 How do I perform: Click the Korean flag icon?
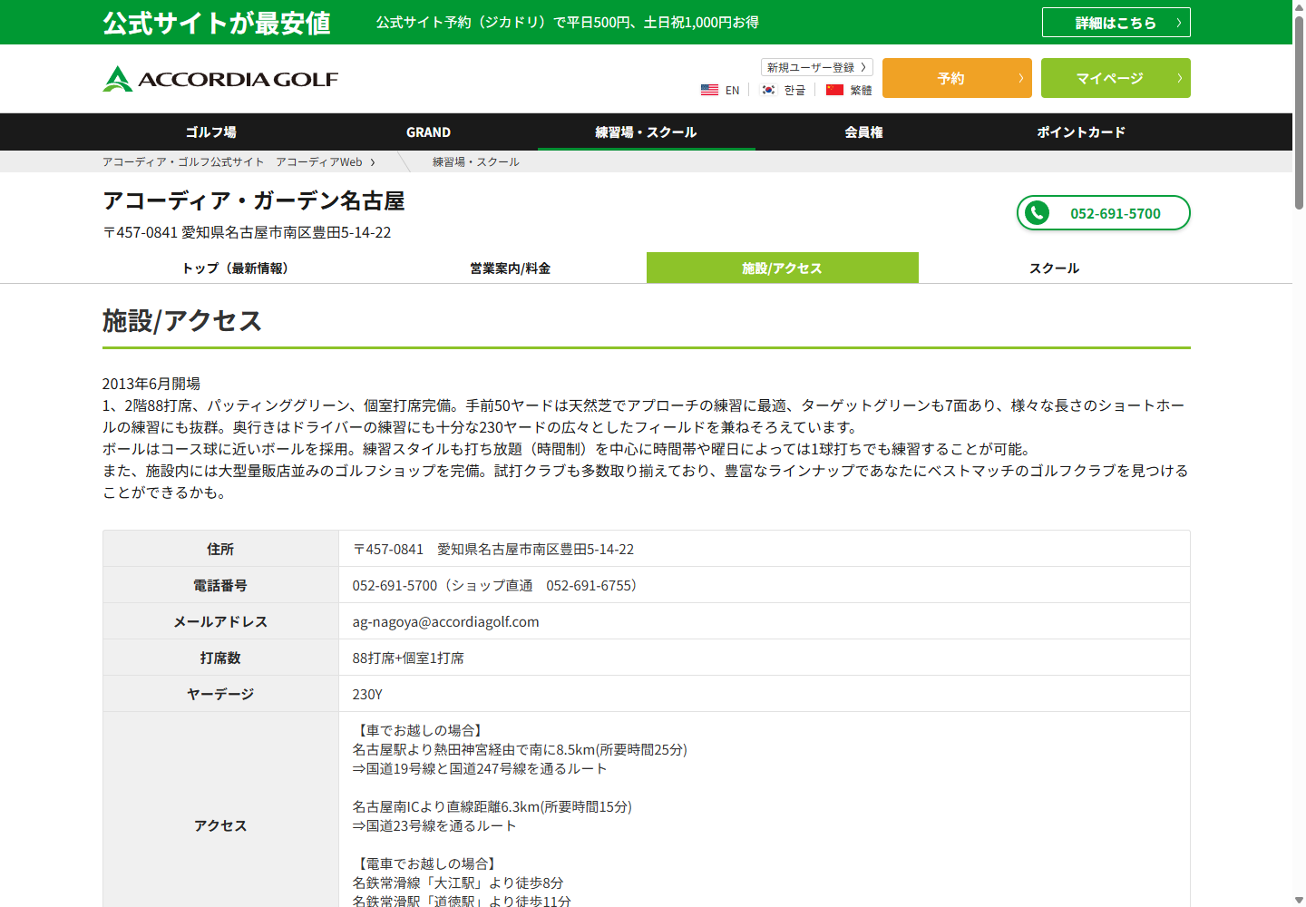click(x=768, y=90)
